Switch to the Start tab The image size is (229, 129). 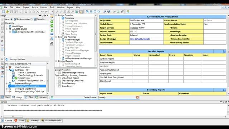(6, 97)
